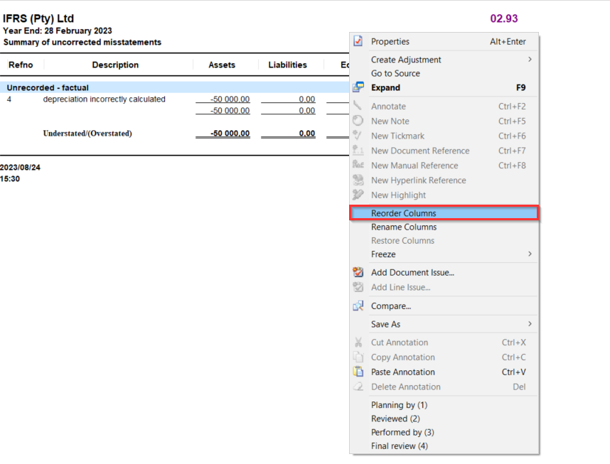
Task: Click the 02.93 document reference number
Action: 503,18
